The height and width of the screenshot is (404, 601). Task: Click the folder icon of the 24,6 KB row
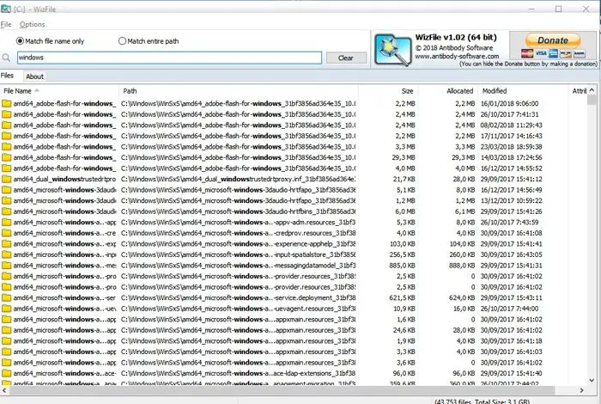[x=6, y=330]
